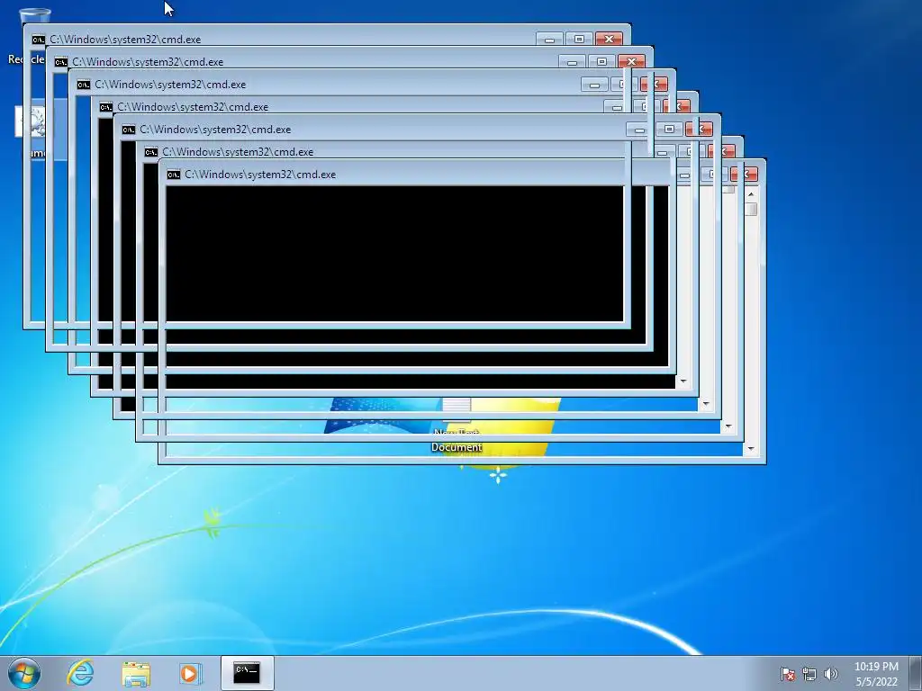Viewport: 922px width, 691px height.
Task: Close the second cmd window from top
Action: coord(631,62)
